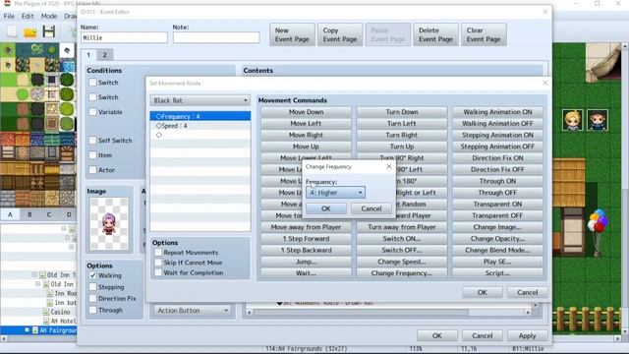Screen dimensions: 629x354
Task: Click the New project page icon
Action: click(x=12, y=31)
